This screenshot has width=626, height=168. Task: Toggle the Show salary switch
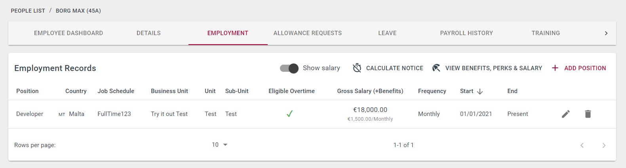click(289, 68)
